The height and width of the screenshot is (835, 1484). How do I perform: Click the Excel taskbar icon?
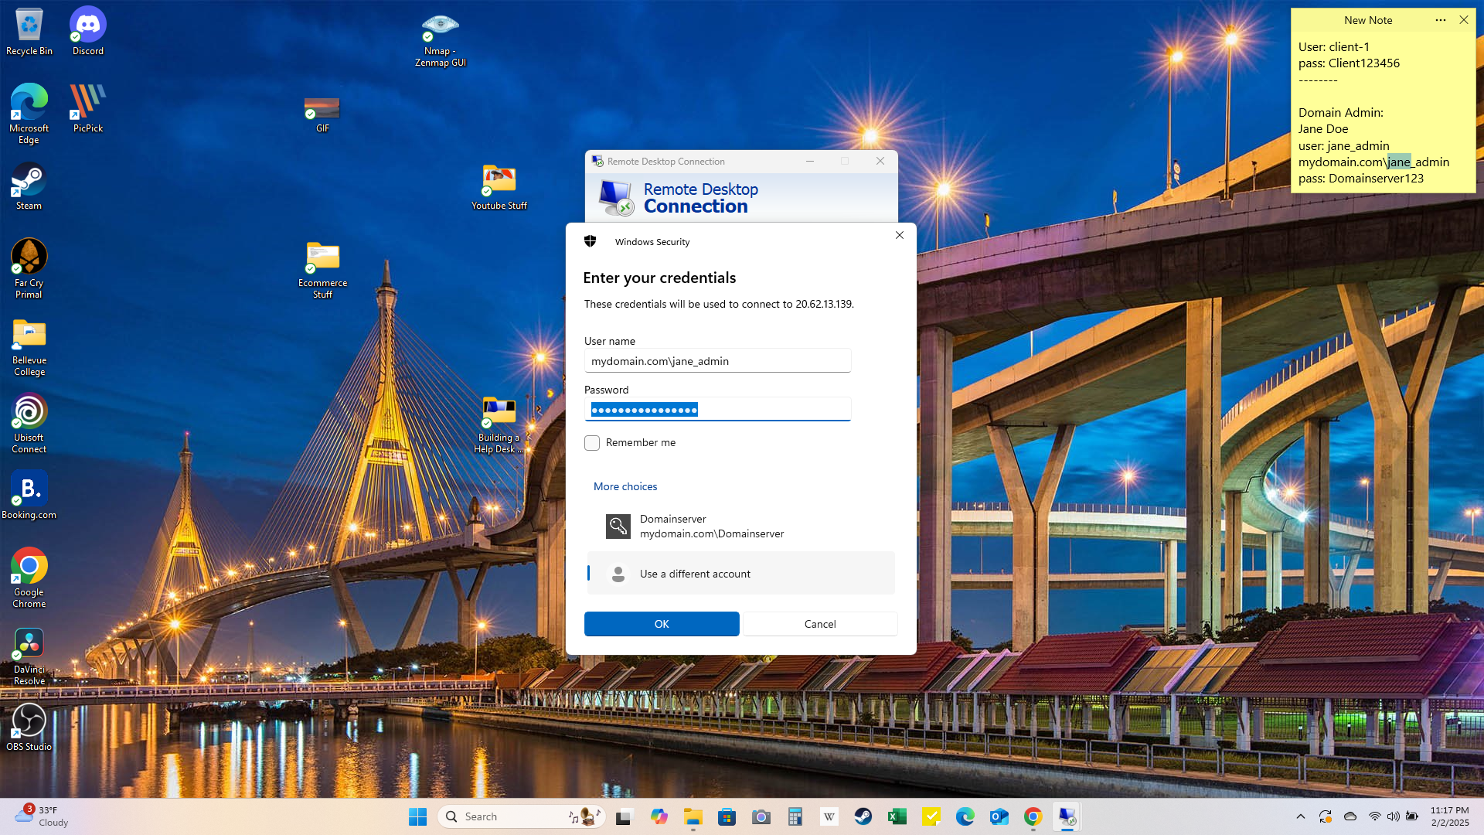pos(897,816)
